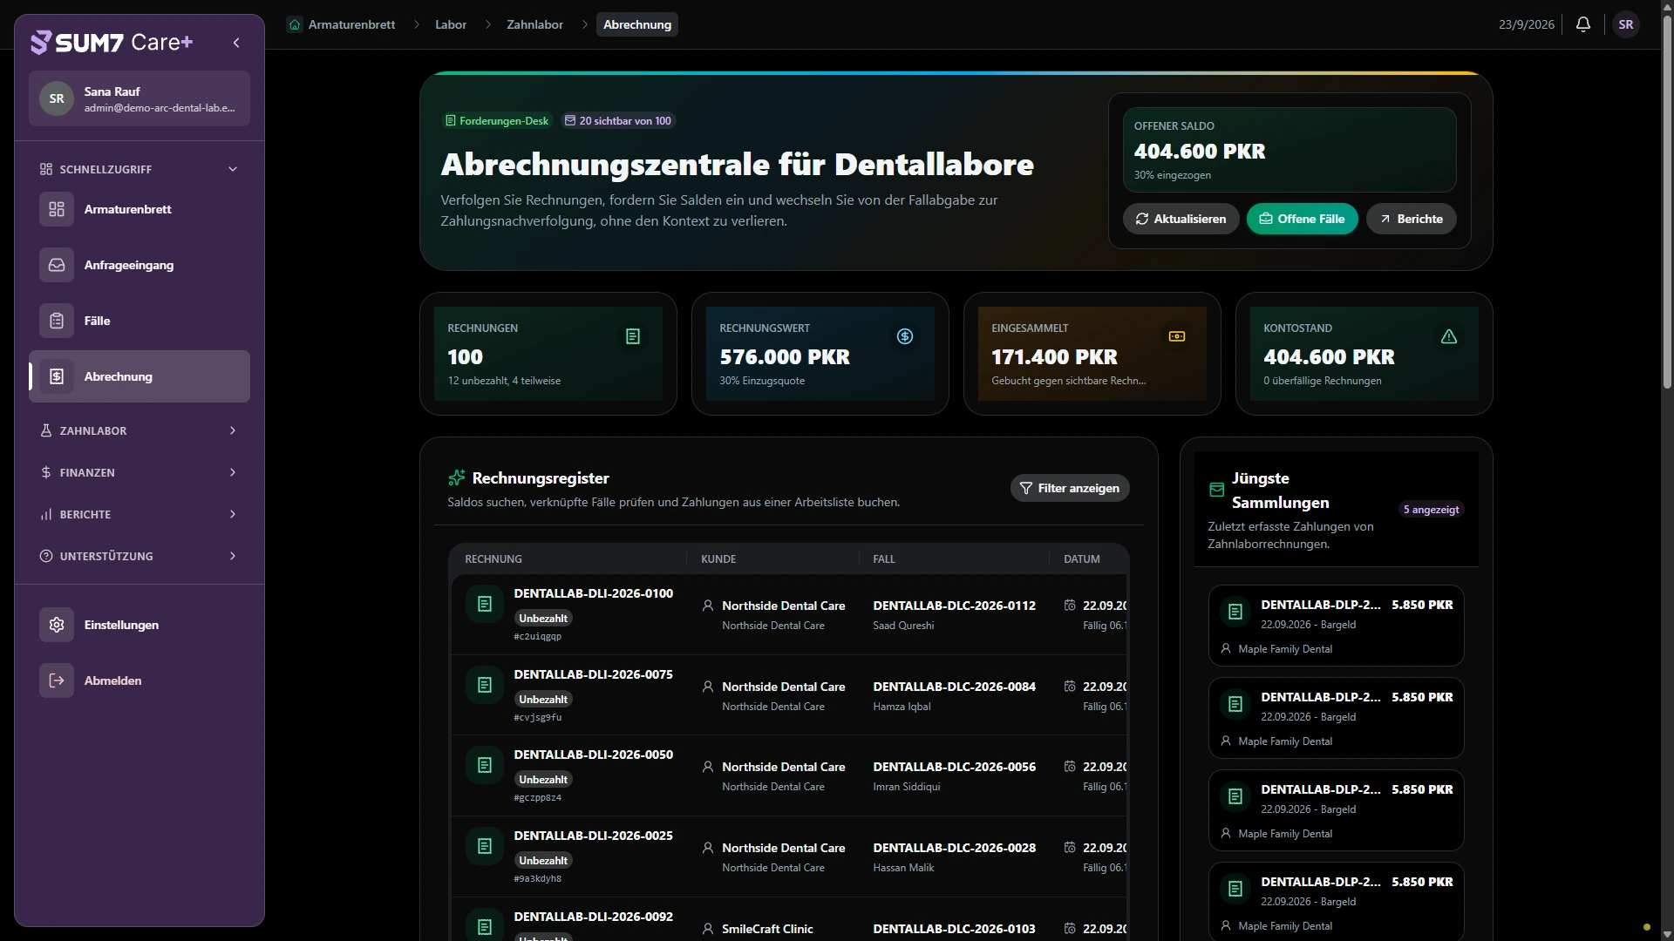
Task: Open Abrechnung in the sidebar
Action: 139,376
